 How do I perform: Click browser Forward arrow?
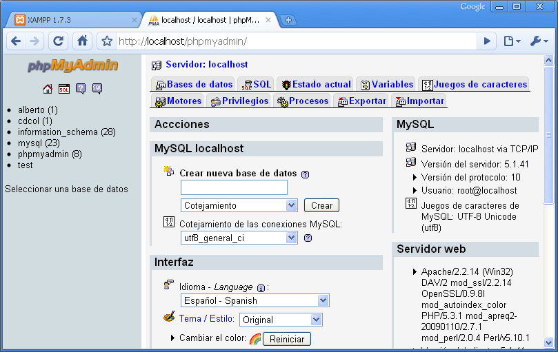[34, 41]
